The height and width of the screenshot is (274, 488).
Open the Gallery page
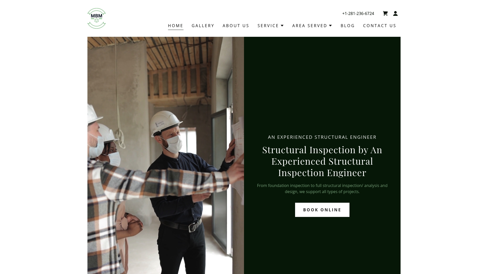pos(203,26)
